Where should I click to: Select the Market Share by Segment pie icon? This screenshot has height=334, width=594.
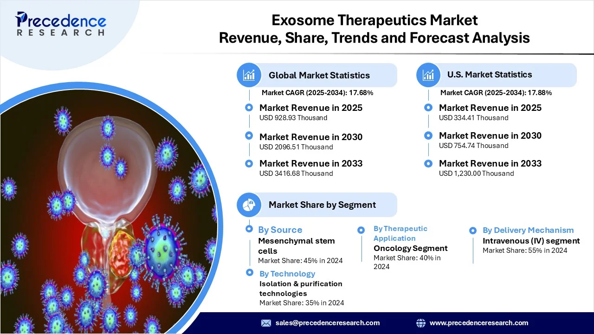coord(249,205)
